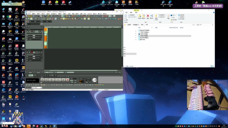Viewport: 228px width, 128px height.
Task: Click the Paste clipboard icon in Explorer ribbon
Action: pos(126,16)
